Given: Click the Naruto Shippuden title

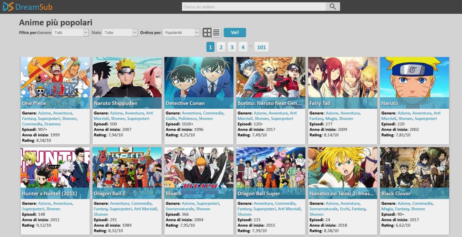Looking at the screenshot, I should (115, 103).
